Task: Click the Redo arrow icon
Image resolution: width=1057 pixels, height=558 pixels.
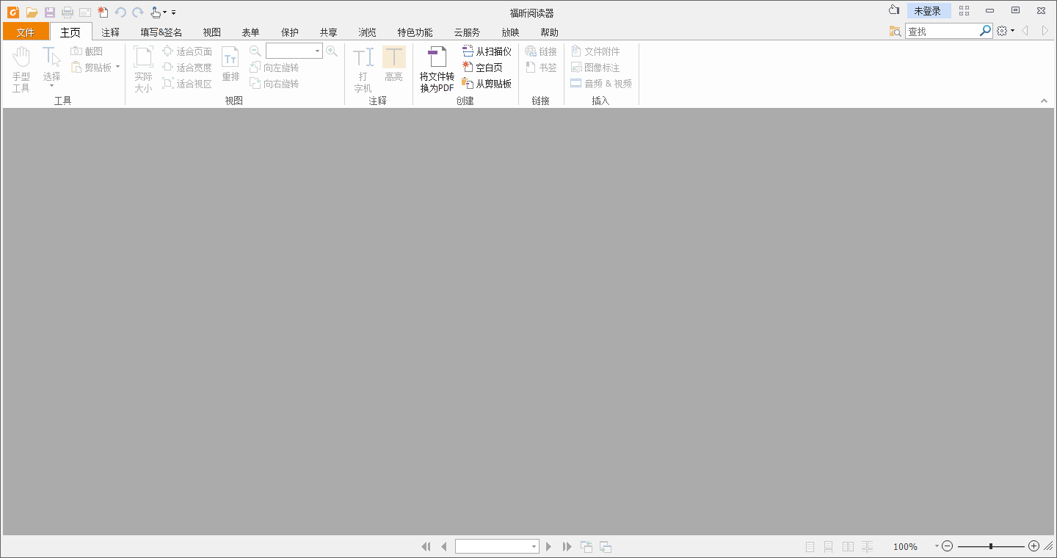Action: [x=138, y=12]
